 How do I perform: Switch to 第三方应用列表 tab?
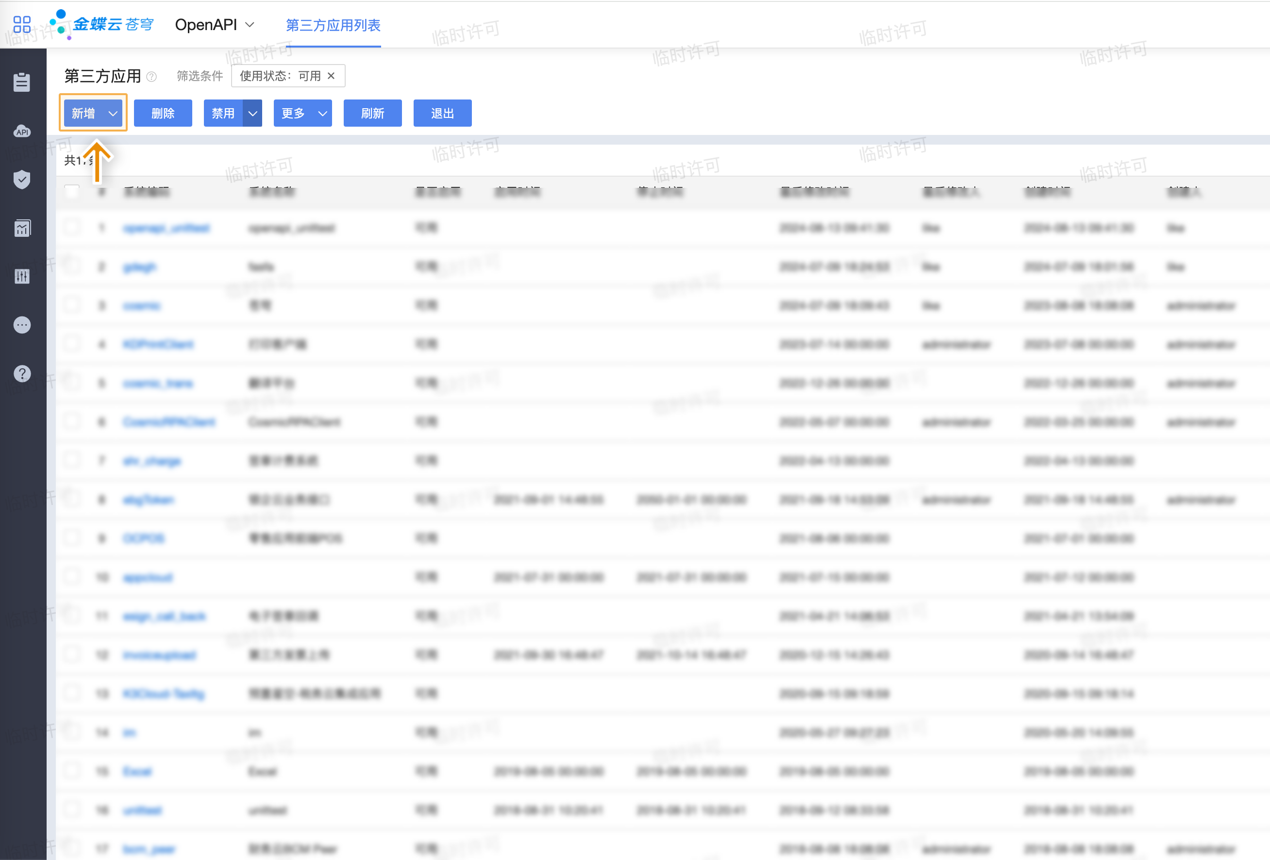point(333,25)
